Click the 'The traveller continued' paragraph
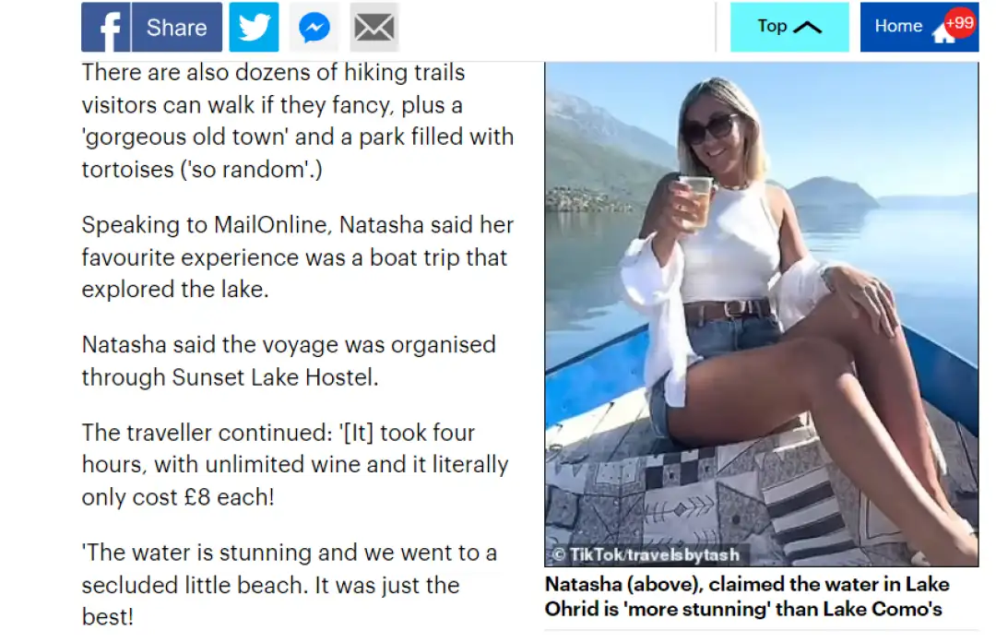The width and height of the screenshot is (996, 643). pos(295,464)
